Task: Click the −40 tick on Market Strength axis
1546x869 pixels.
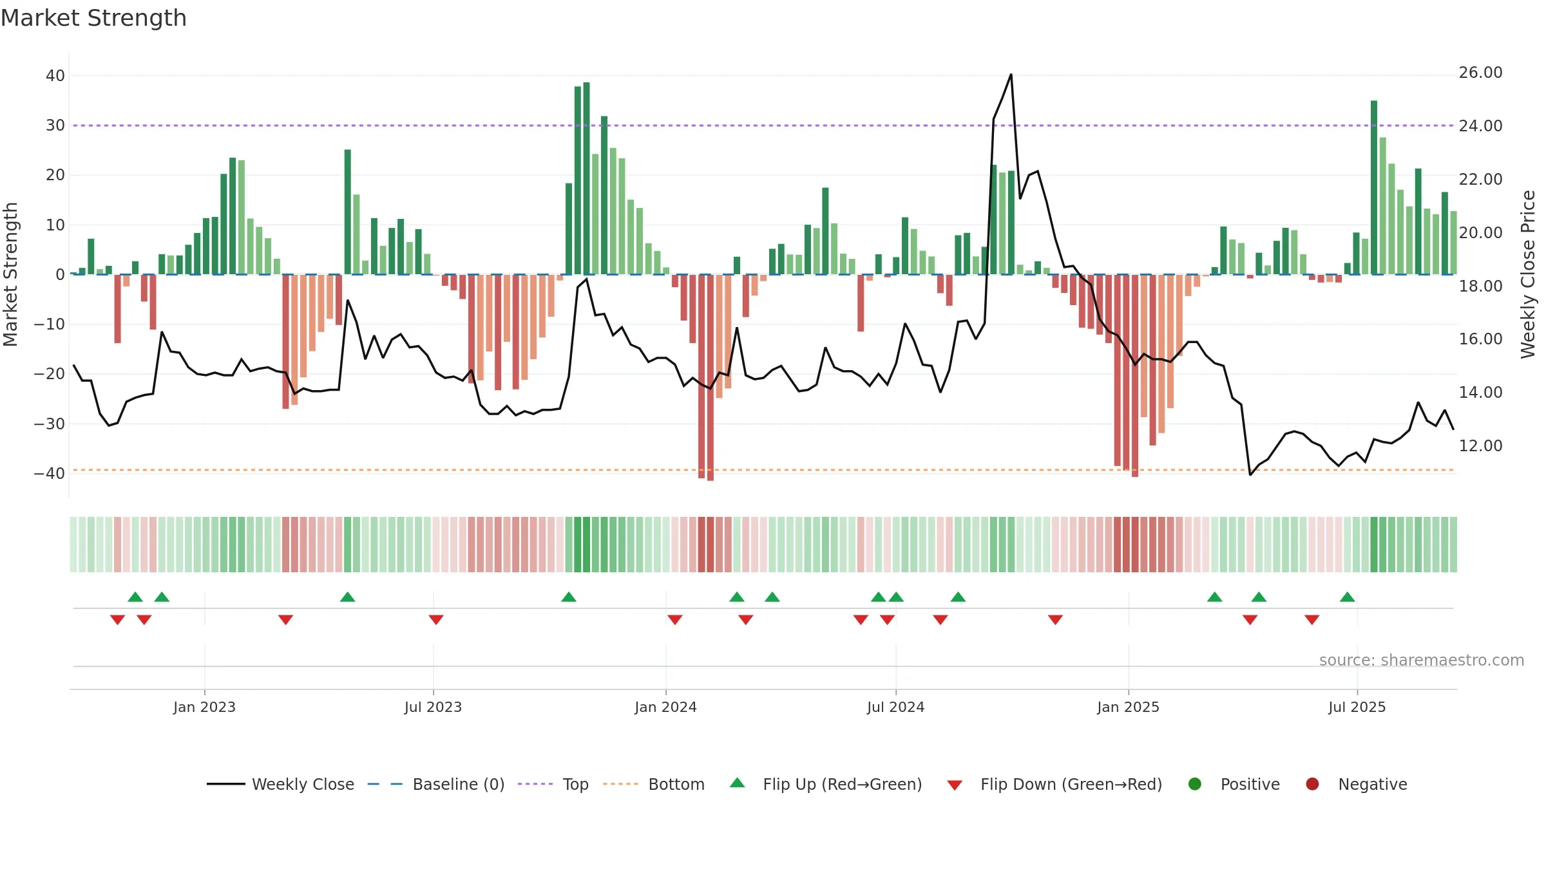Action: coord(50,473)
